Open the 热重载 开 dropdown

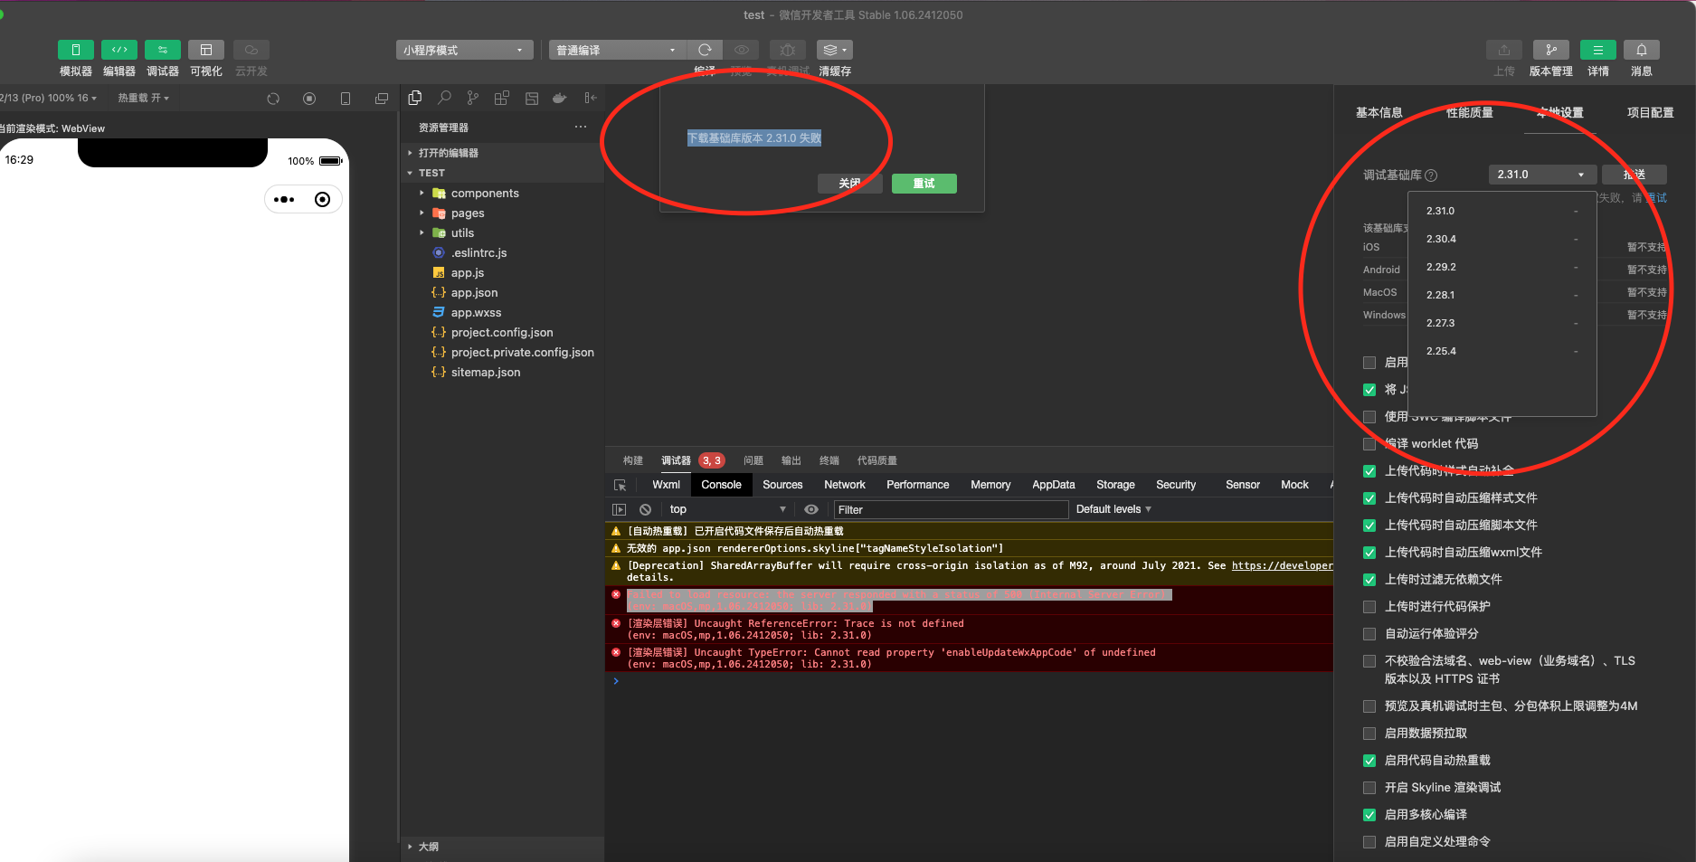[144, 98]
